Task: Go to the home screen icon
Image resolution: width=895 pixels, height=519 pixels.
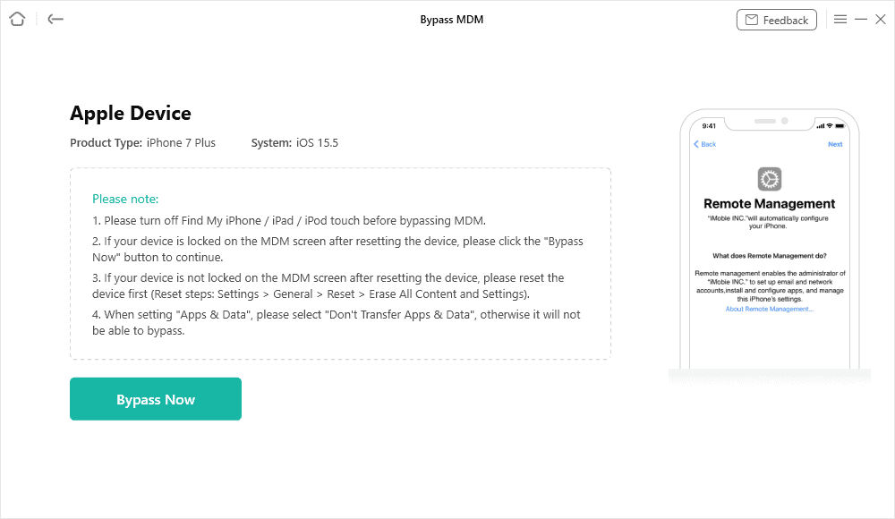Action: coord(17,19)
